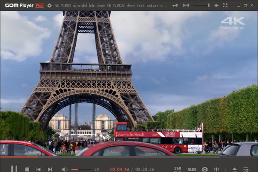Click the GOM Player Plus logo
Screen dimensions: 258x172
click(25, 6)
